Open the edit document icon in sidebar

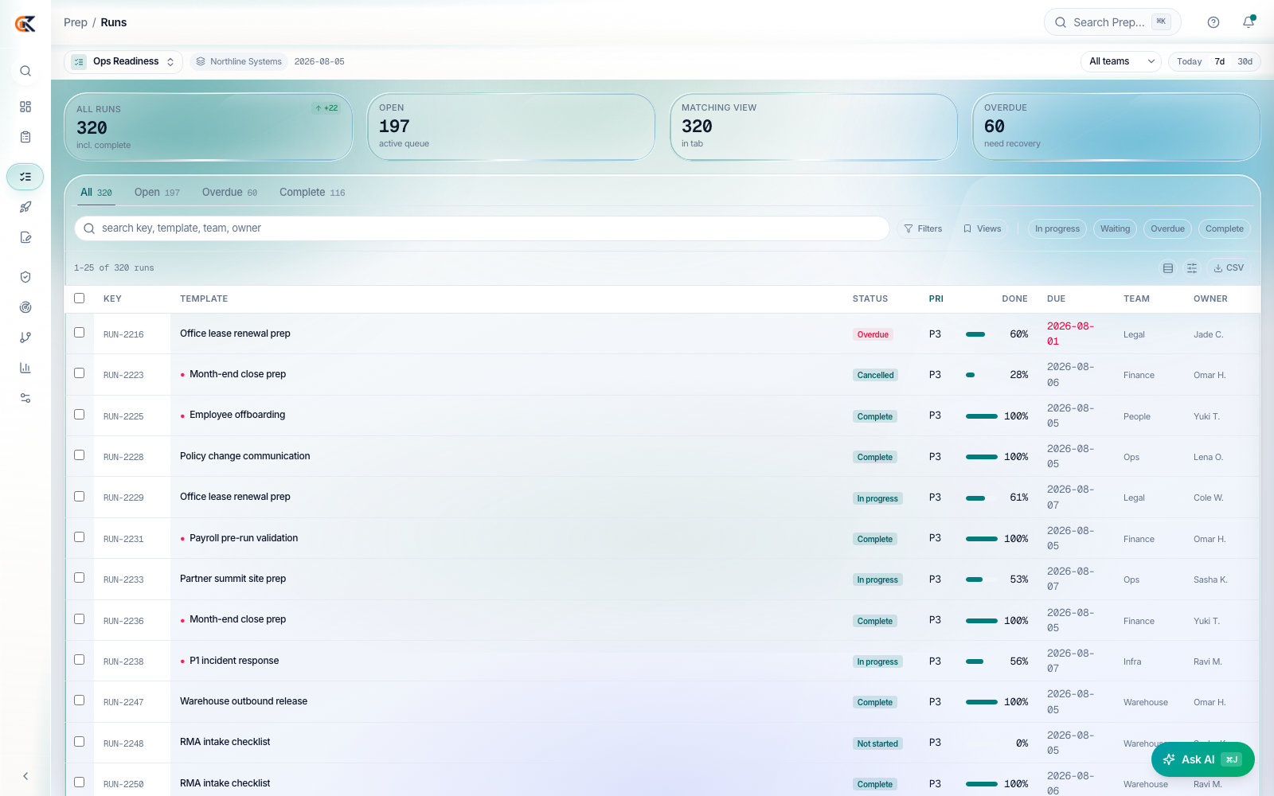25,237
